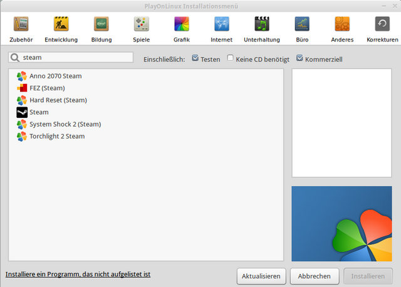Open the Unterhaltung media icon
The image size is (401, 287).
262,24
